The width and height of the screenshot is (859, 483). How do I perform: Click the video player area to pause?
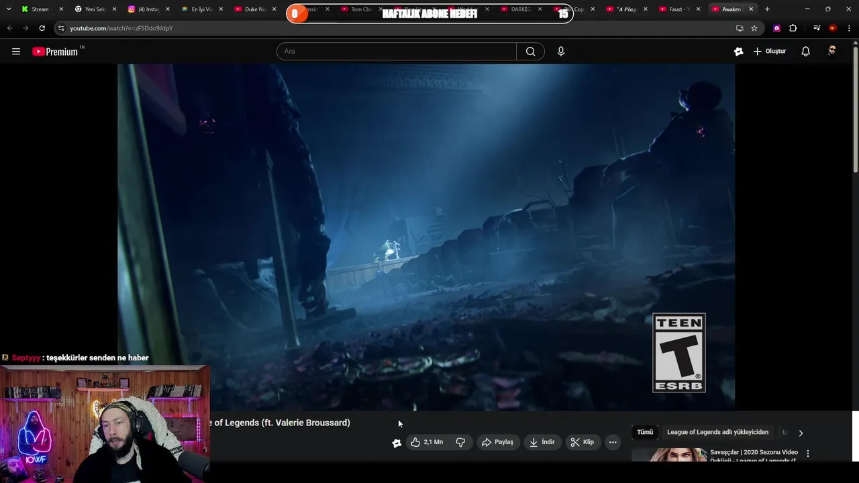point(426,237)
